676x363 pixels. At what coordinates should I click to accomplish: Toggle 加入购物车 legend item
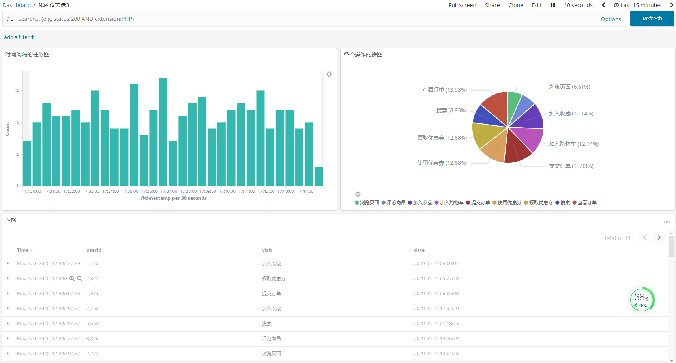coord(449,203)
